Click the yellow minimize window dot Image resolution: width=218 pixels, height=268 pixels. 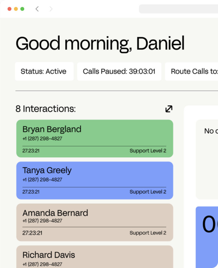coord(16,9)
